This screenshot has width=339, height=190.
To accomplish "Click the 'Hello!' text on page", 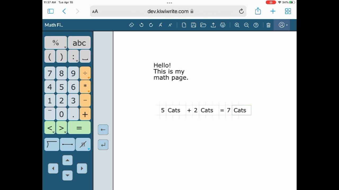I will [x=162, y=65].
